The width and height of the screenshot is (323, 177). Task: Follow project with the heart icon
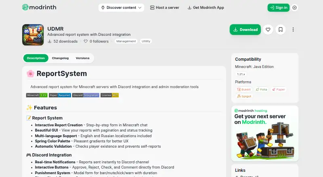click(x=268, y=30)
